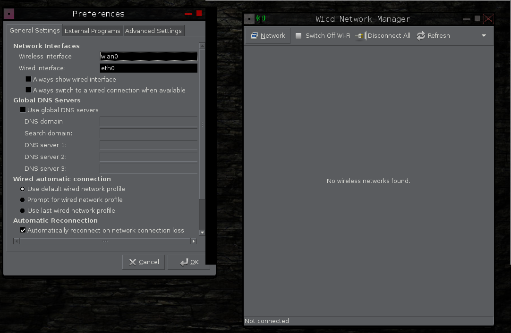
Task: Click the DNS server 2 field
Action: 149,157
